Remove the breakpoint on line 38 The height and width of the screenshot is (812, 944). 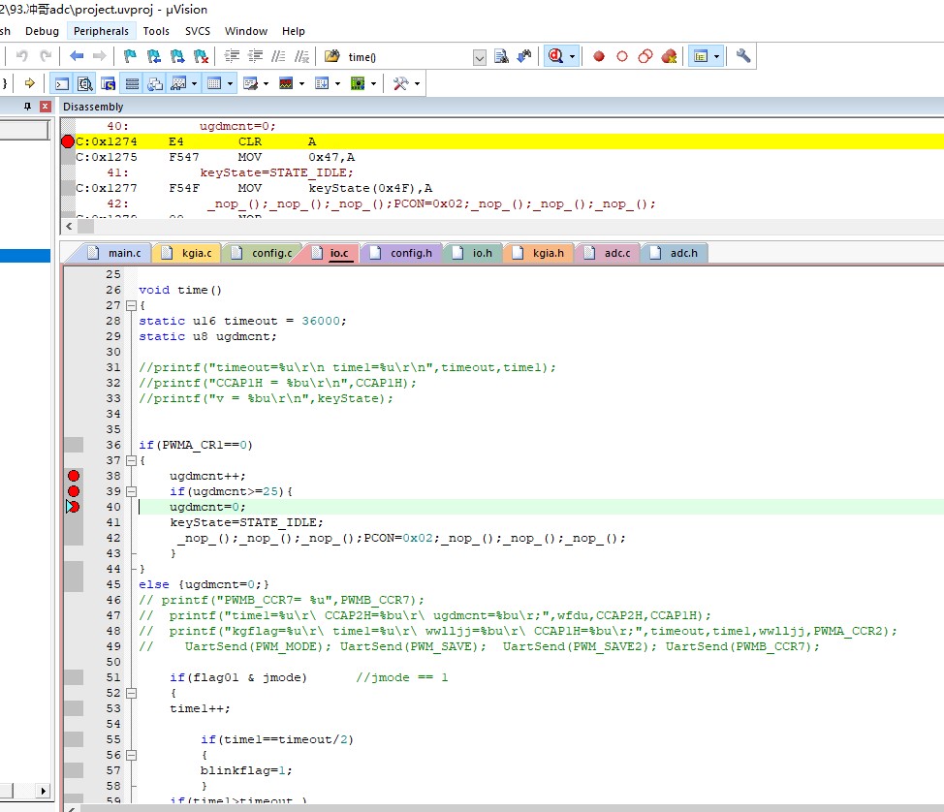[x=74, y=476]
